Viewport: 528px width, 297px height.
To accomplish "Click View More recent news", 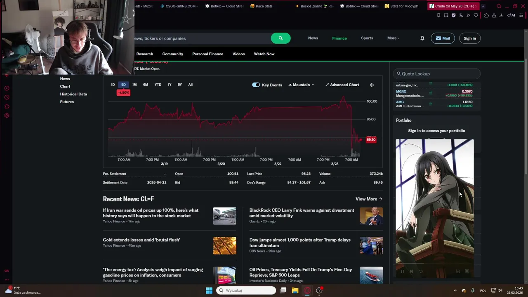I will click(x=369, y=199).
